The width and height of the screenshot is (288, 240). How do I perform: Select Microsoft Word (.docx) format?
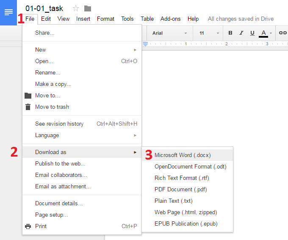[x=183, y=155]
